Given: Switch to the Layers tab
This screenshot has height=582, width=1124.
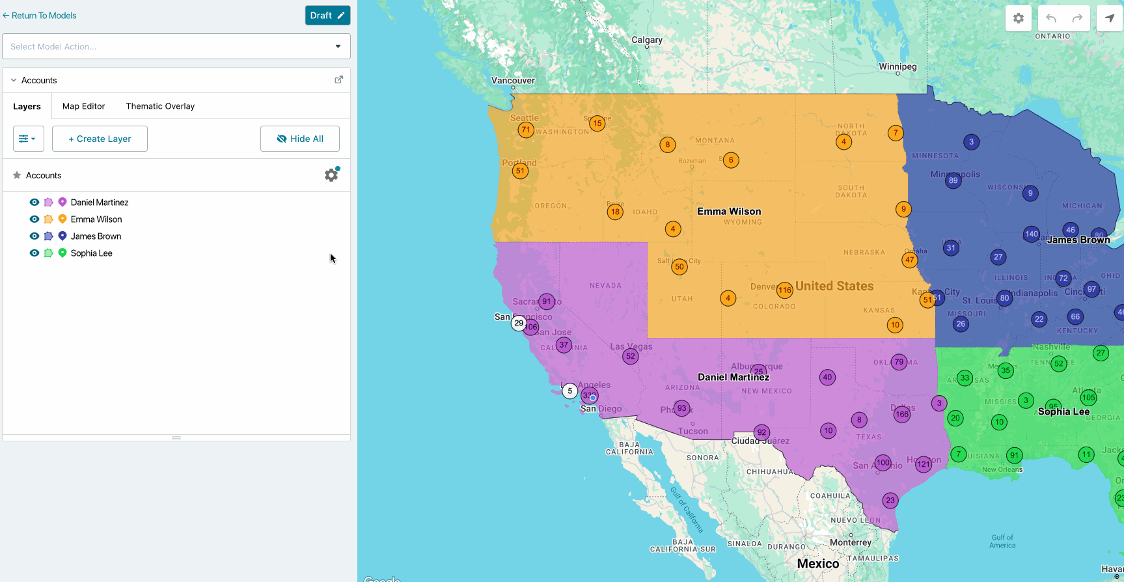Looking at the screenshot, I should [x=27, y=106].
